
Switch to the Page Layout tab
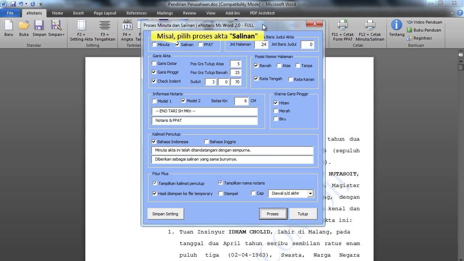coord(105,13)
